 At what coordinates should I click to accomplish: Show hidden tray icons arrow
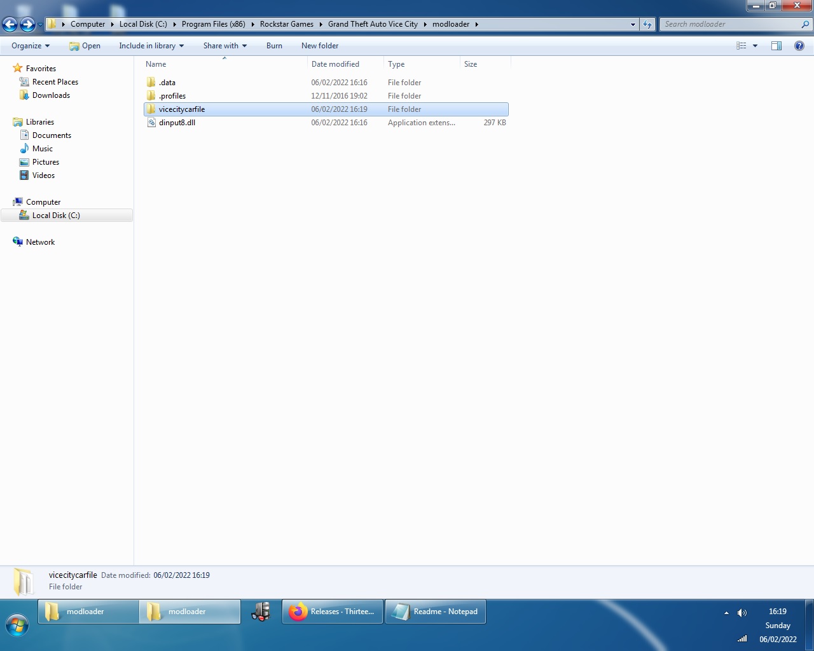point(726,613)
